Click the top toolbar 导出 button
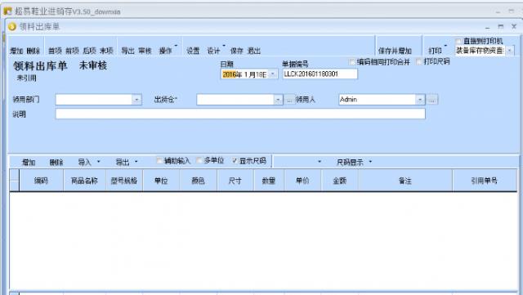This screenshot has width=523, height=295. (x=127, y=51)
